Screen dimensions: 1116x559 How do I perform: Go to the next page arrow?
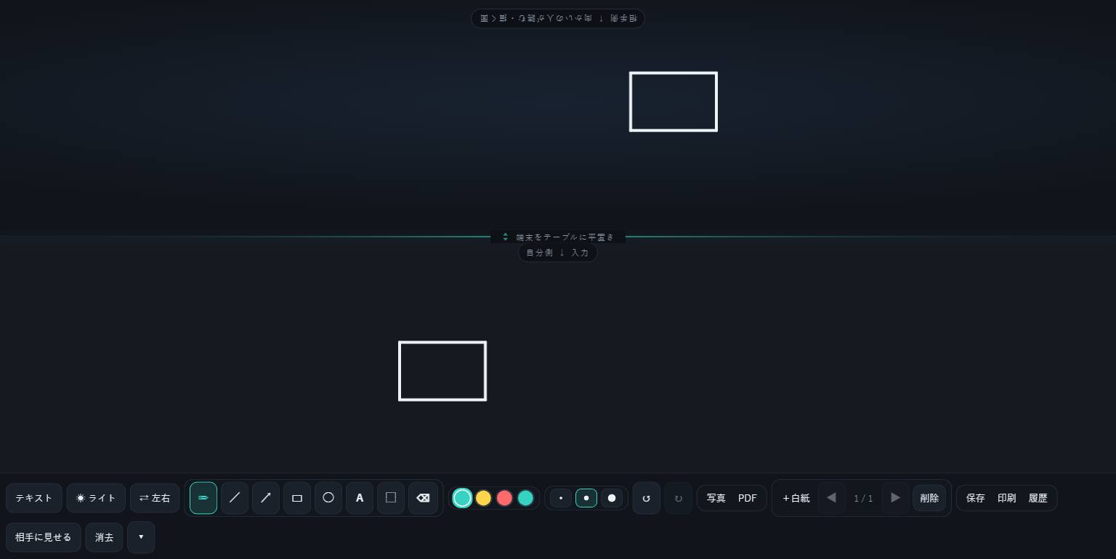pos(895,498)
